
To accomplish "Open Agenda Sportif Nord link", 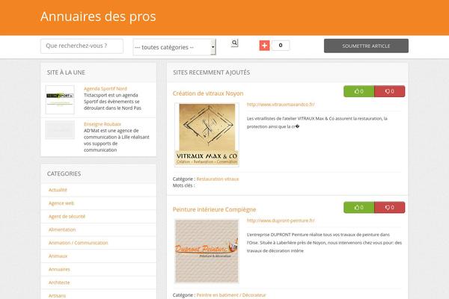I will coord(105,89).
